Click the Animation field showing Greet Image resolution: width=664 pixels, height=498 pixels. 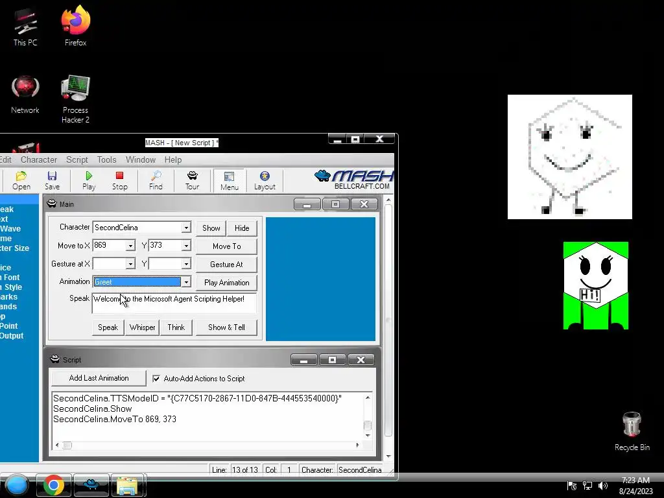[x=137, y=282]
